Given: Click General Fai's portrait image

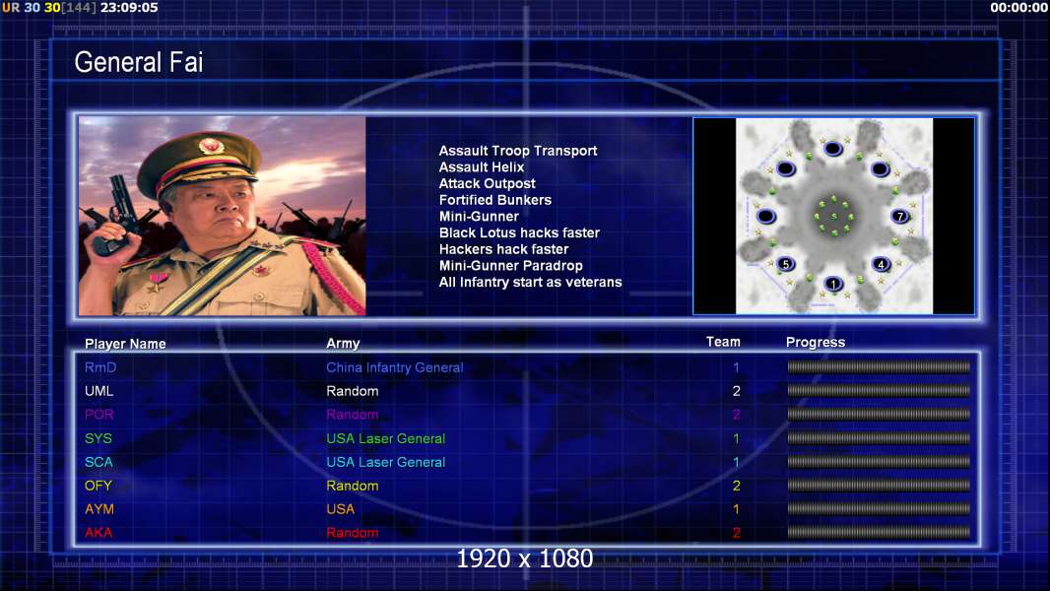Looking at the screenshot, I should pos(223,216).
